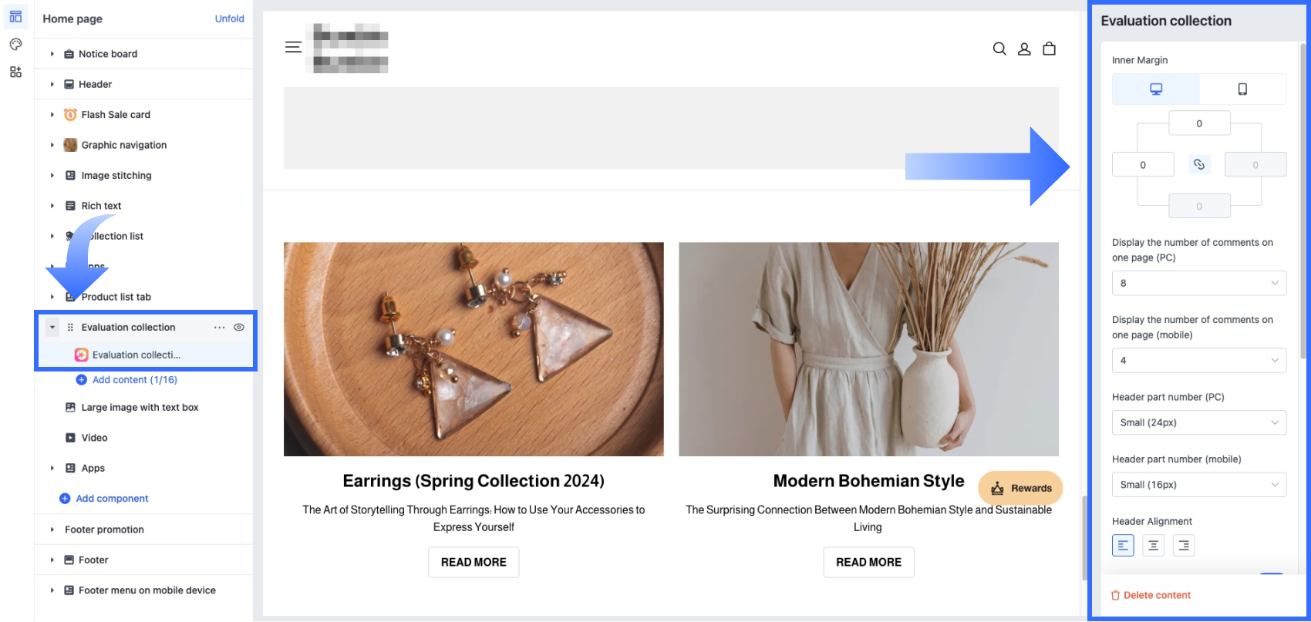1311x622 pixels.
Task: Click the earrings blog image thumbnail
Action: [474, 349]
